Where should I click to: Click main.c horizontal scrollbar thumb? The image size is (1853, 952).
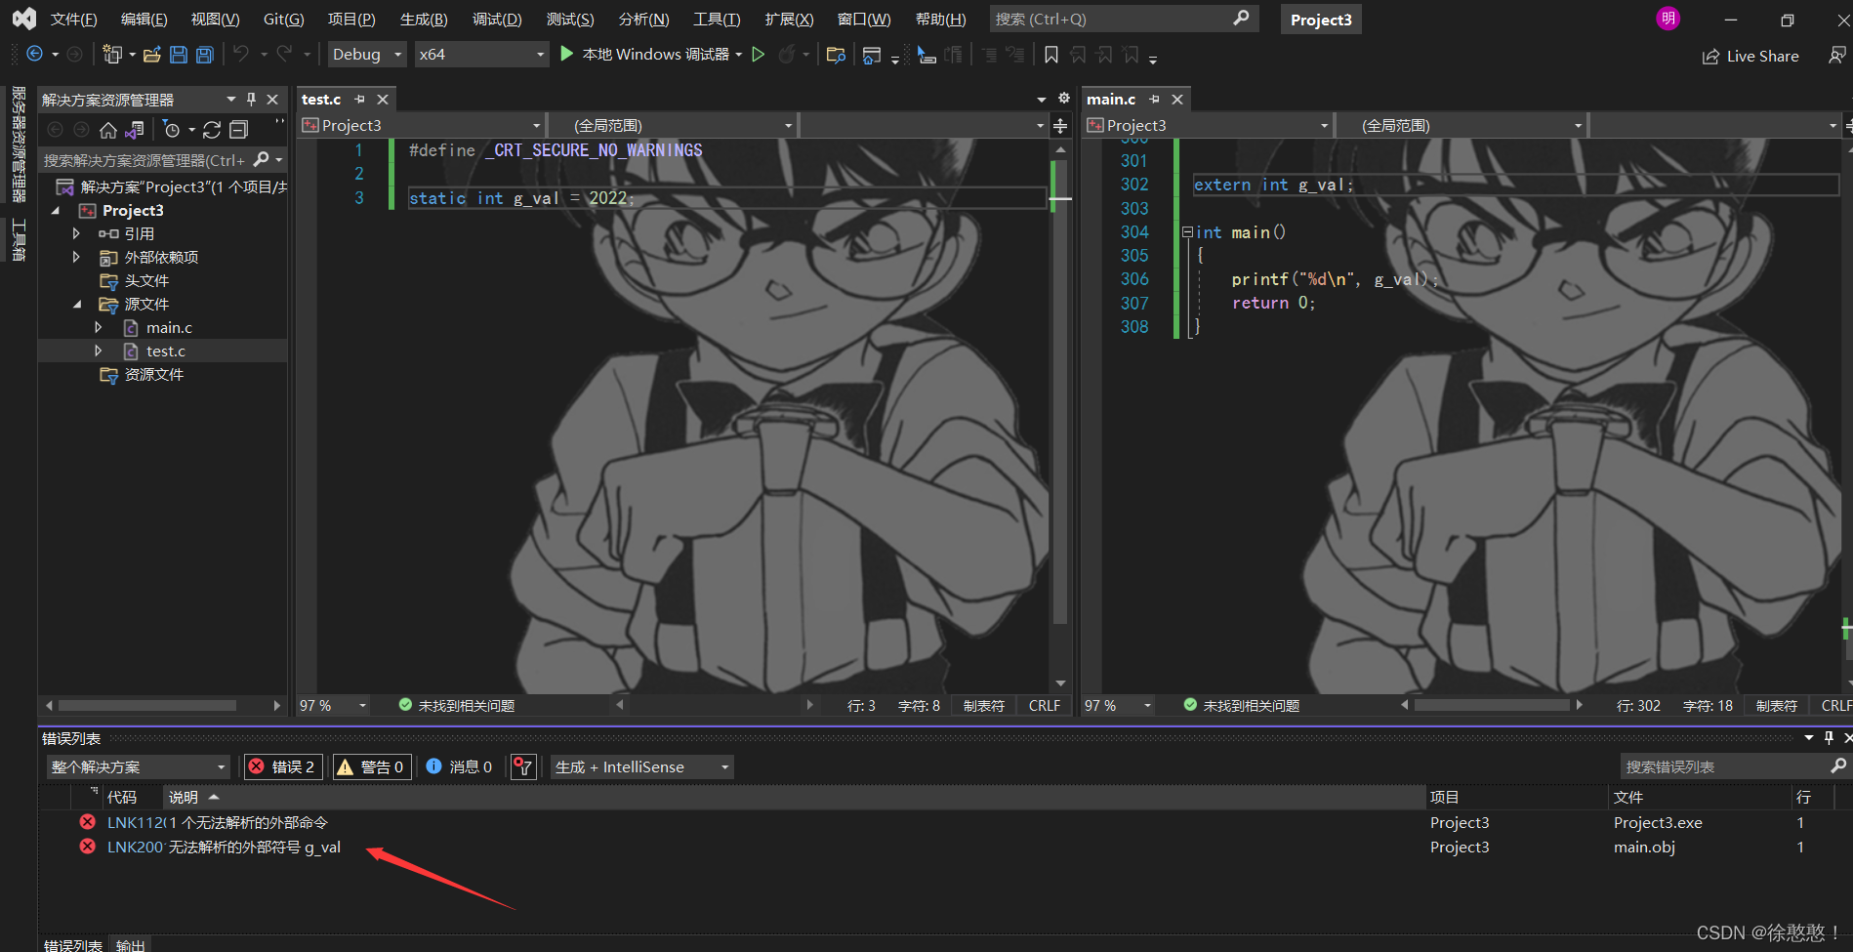(1492, 705)
